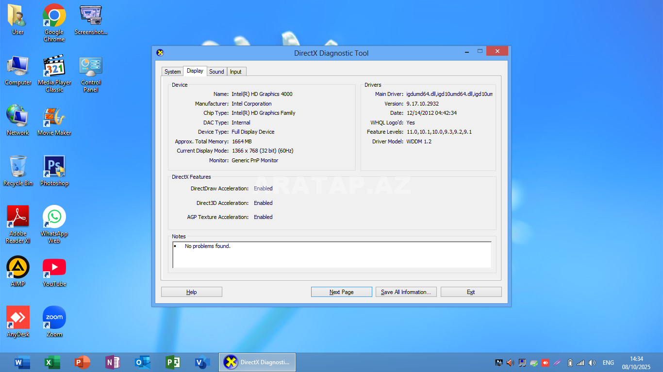Viewport: 663px width, 372px height.
Task: Open the Screenshot desktop shortcut
Action: point(91,19)
